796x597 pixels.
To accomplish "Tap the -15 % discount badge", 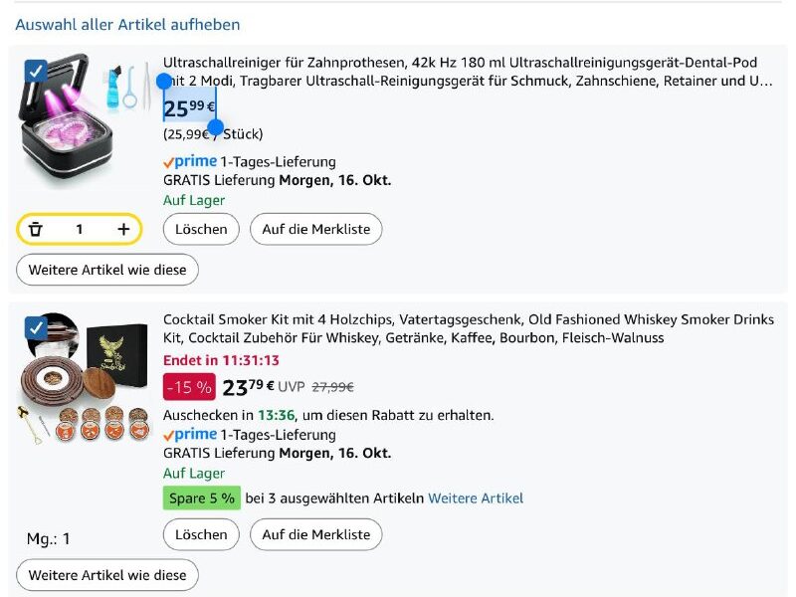I will (189, 387).
